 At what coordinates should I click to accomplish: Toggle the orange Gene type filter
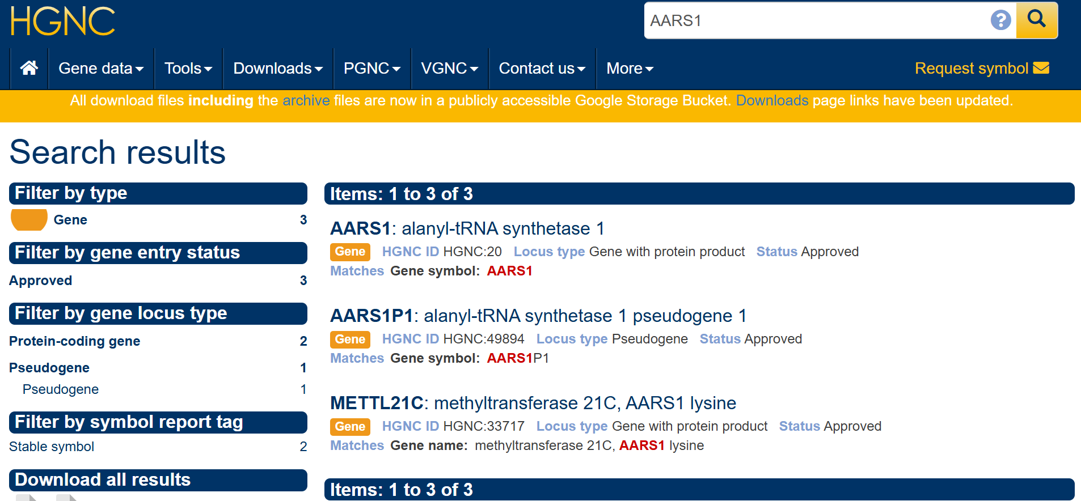click(29, 219)
